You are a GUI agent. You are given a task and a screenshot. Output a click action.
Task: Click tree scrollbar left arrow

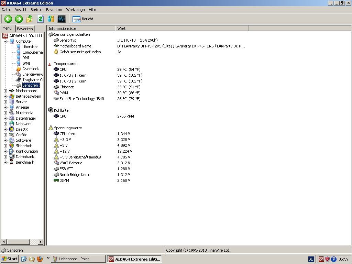click(x=4, y=242)
